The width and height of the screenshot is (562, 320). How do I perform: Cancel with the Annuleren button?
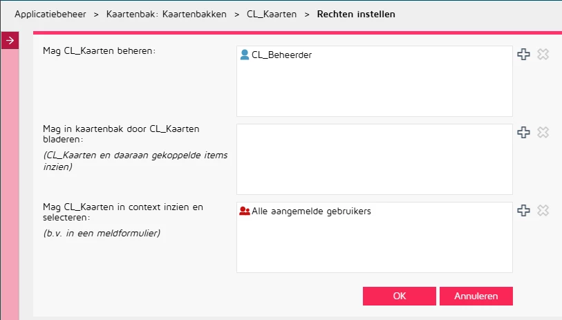point(476,296)
